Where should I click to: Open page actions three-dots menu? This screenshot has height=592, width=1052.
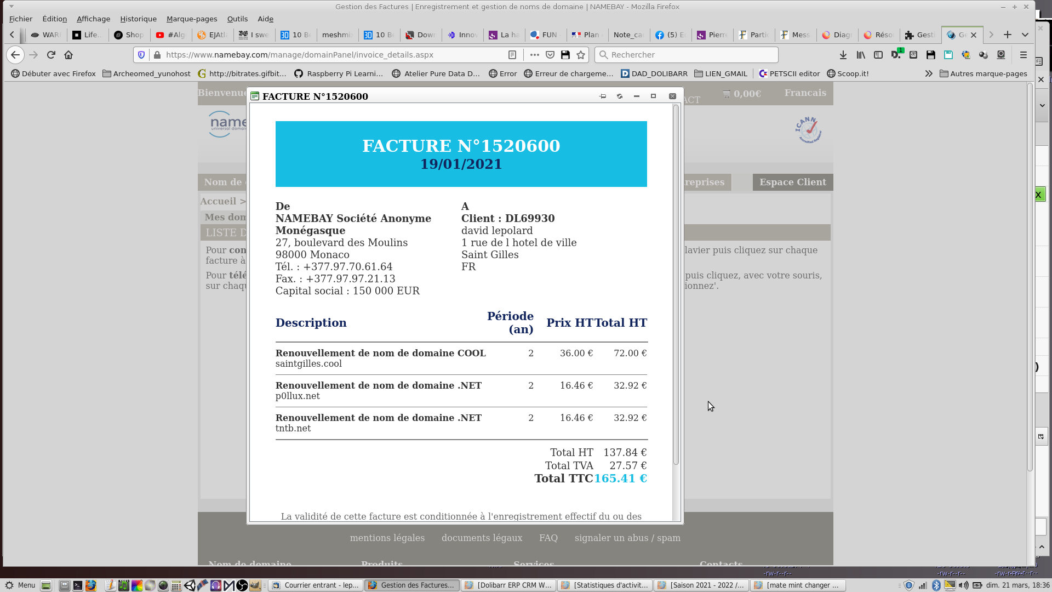click(535, 55)
